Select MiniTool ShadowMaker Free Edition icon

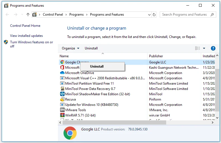[62, 94]
